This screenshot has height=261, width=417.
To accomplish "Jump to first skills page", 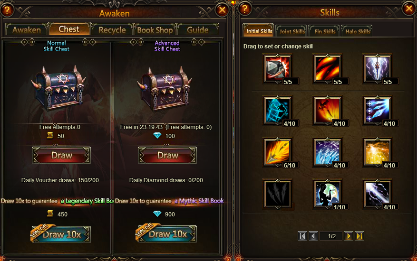I will click(302, 236).
